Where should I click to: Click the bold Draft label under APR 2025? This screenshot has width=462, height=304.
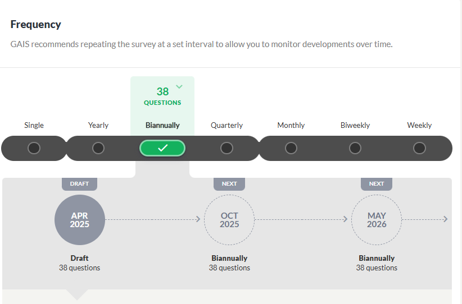point(80,258)
